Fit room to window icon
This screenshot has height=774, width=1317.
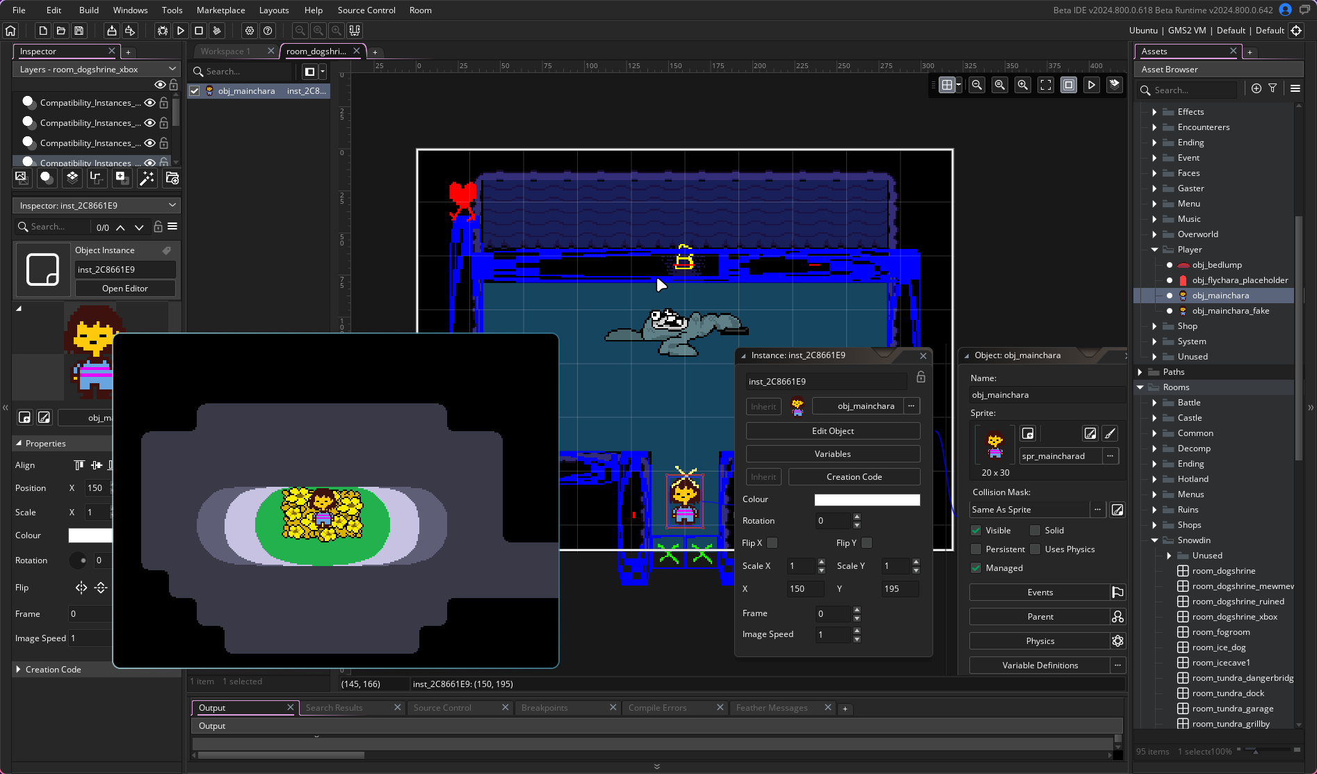tap(1046, 85)
